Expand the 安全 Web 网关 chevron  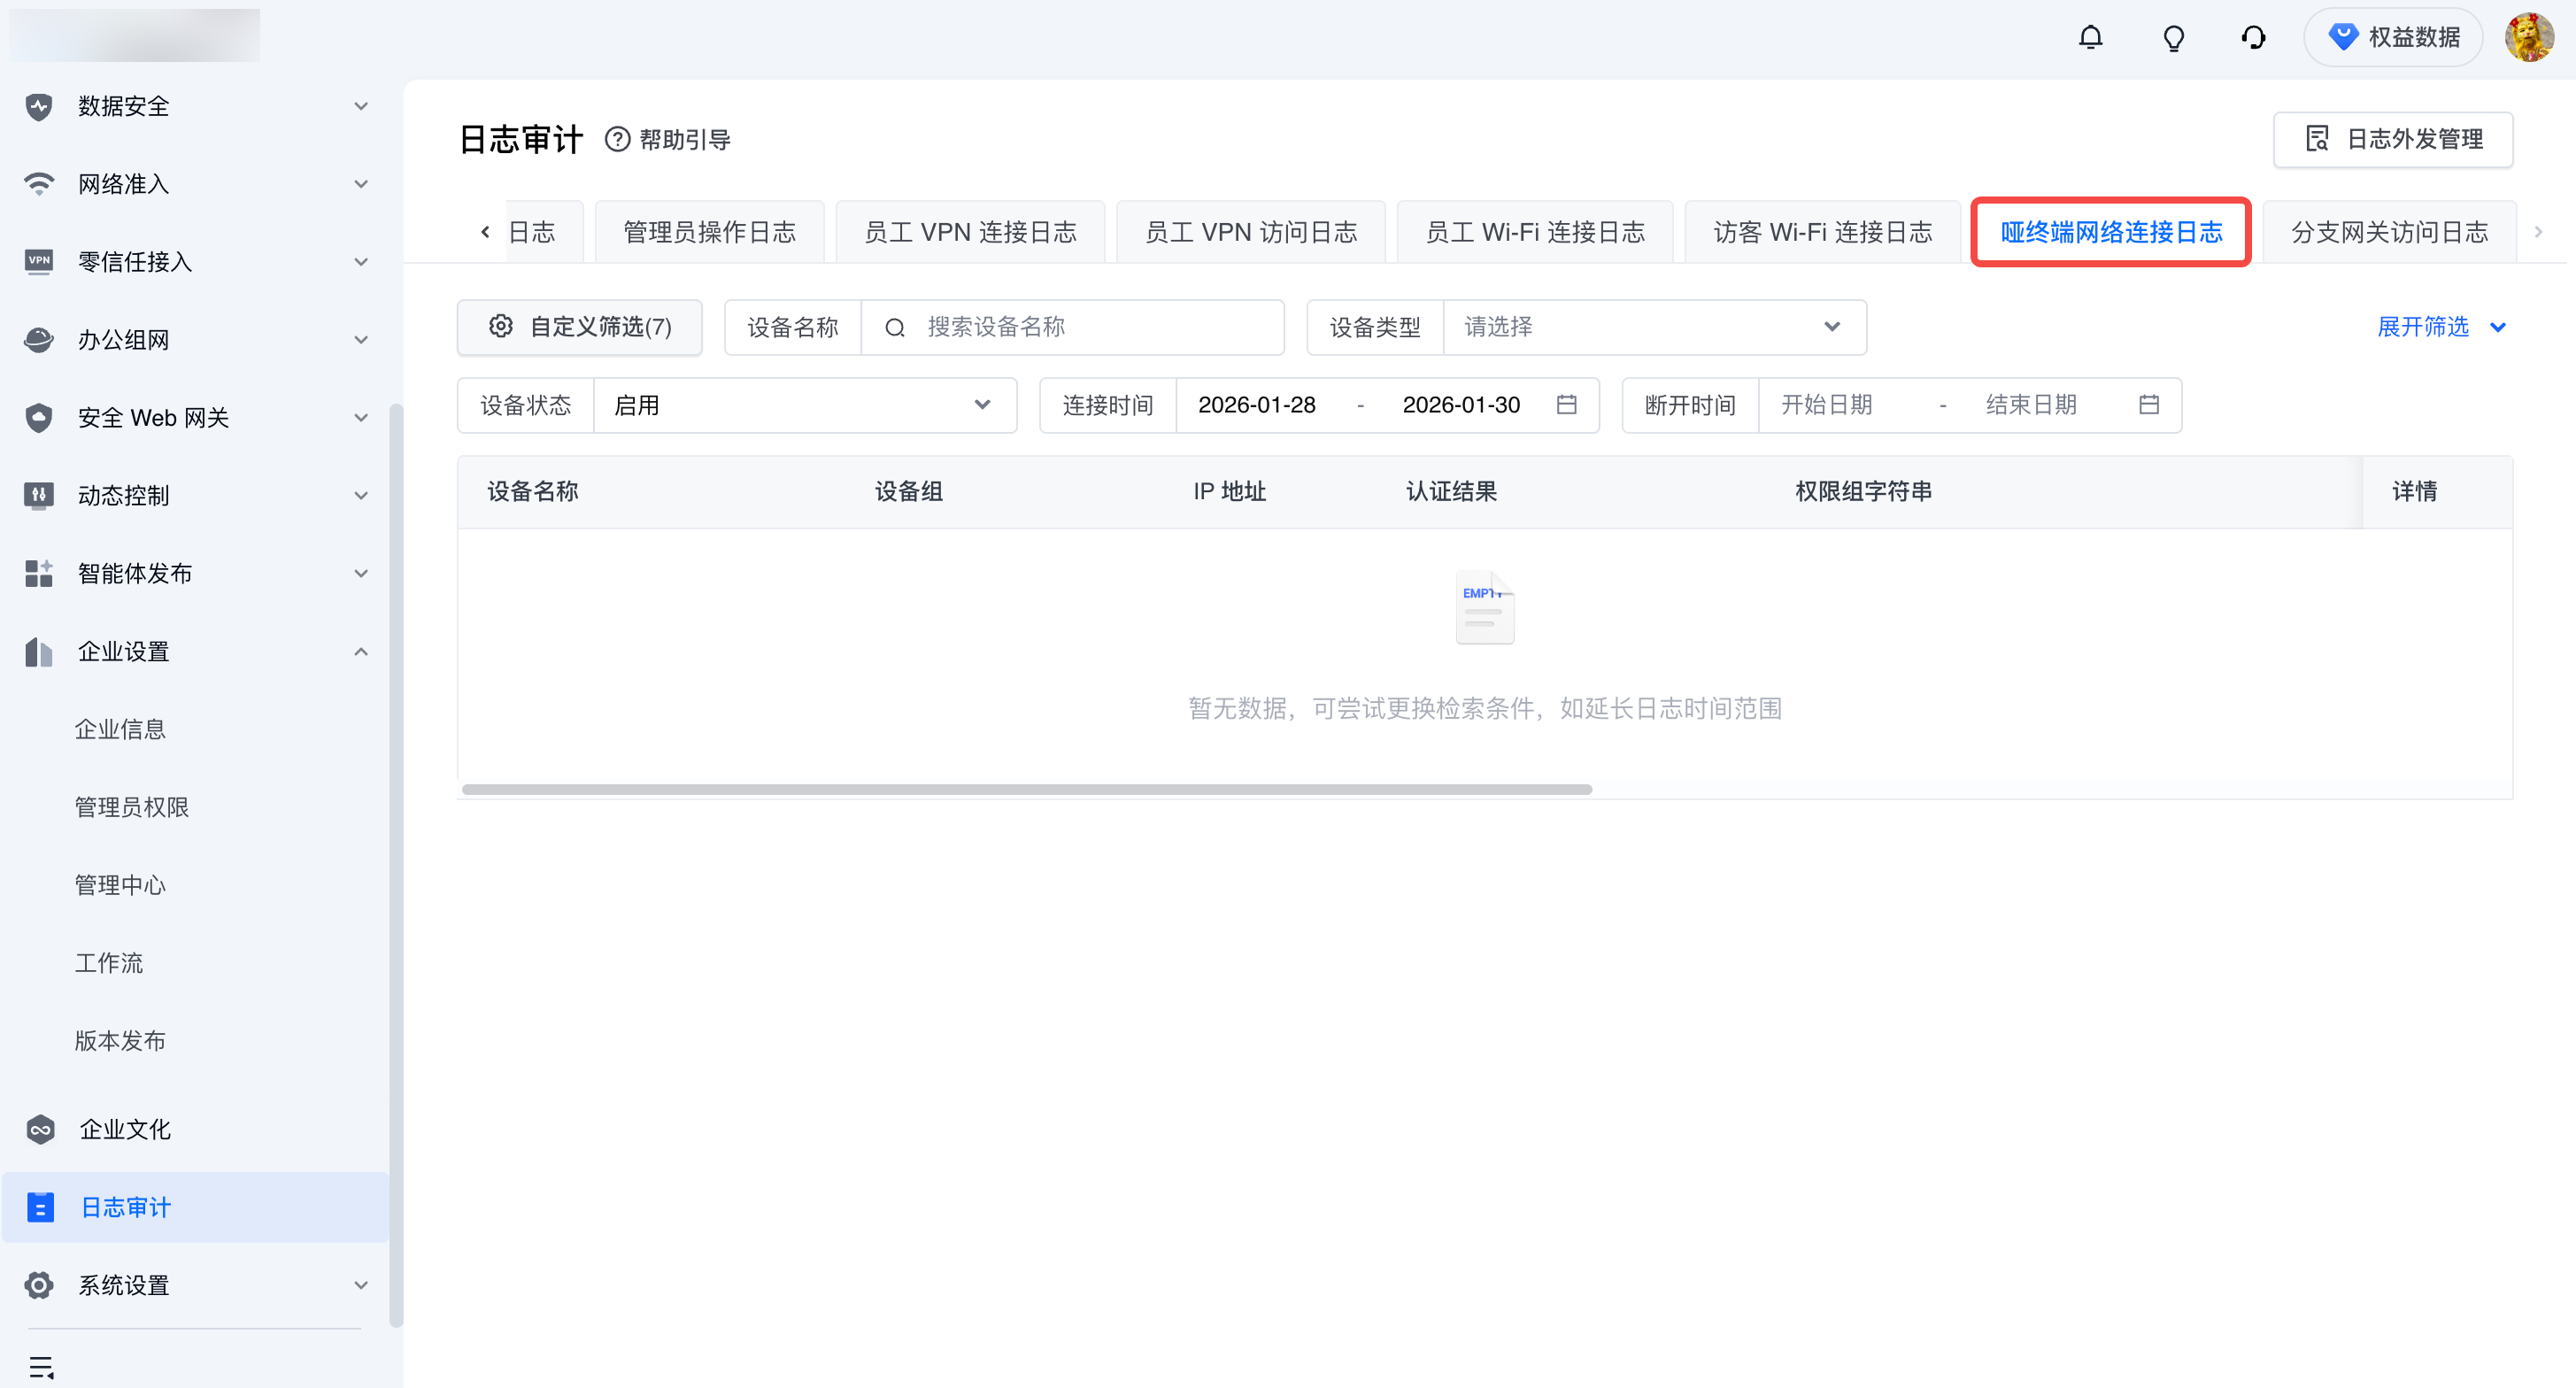361,417
